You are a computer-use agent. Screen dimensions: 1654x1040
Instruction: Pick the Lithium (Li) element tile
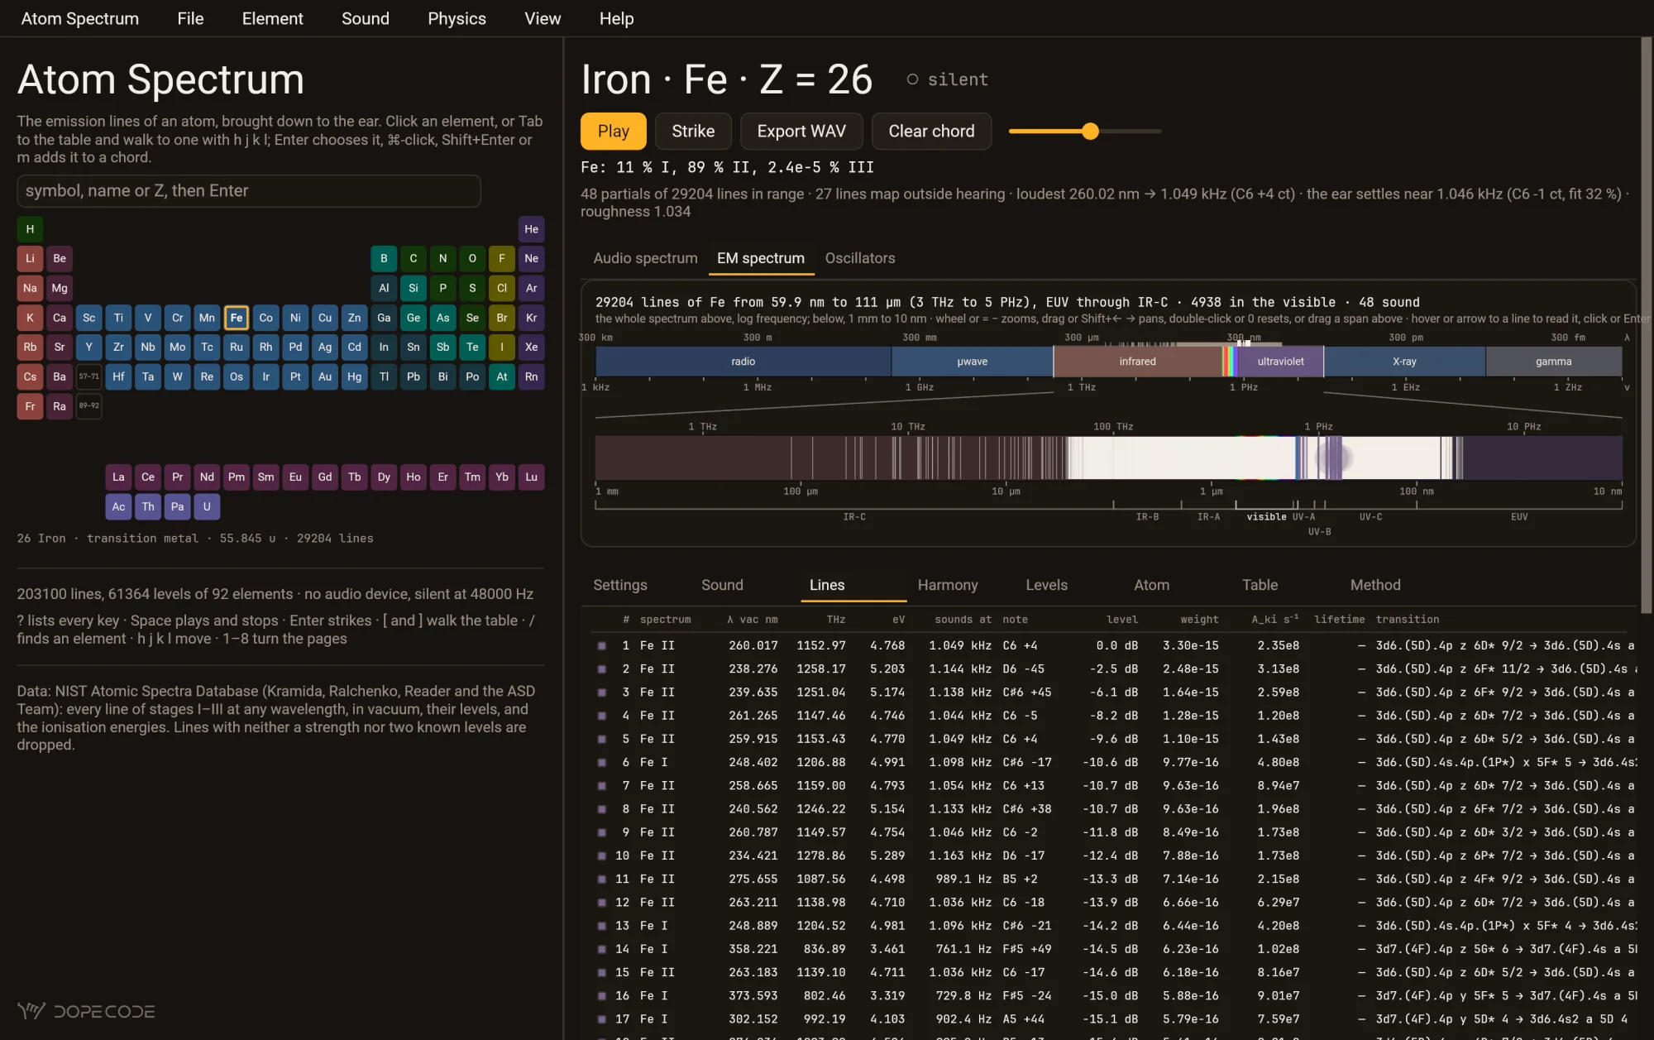pyautogui.click(x=30, y=258)
